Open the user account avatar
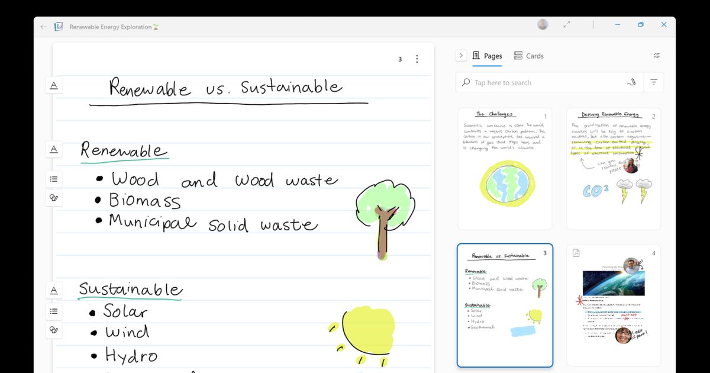This screenshot has width=710, height=373. coord(543,25)
